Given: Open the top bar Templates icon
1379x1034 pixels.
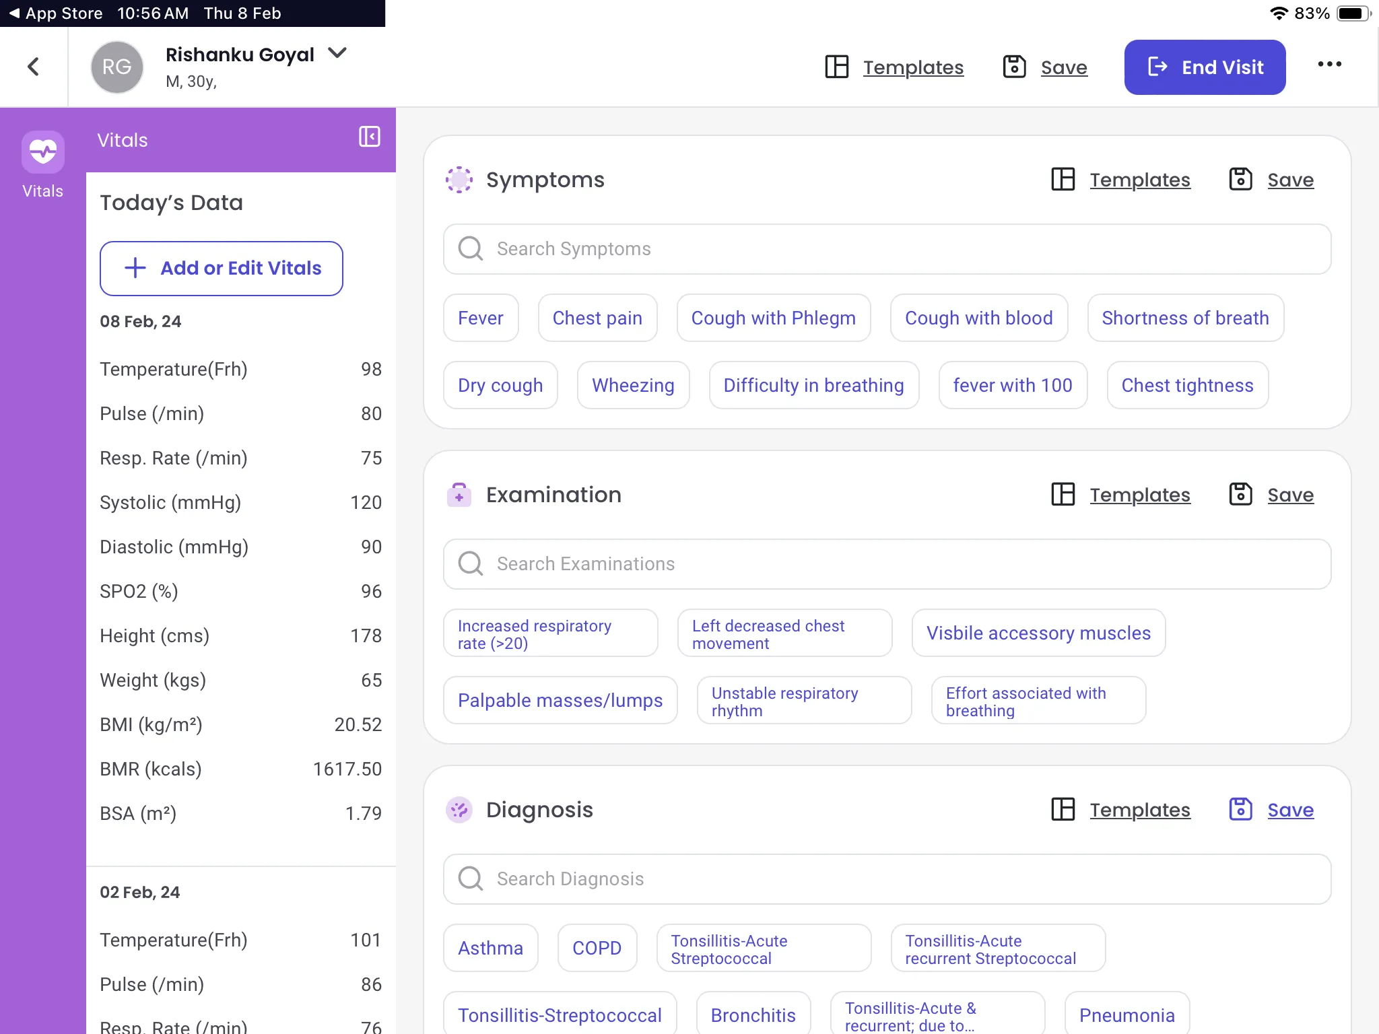Looking at the screenshot, I should point(837,67).
